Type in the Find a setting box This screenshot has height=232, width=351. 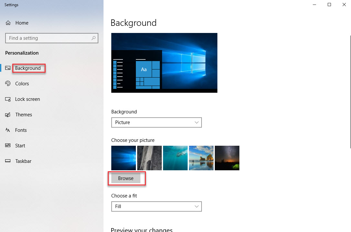click(x=49, y=38)
